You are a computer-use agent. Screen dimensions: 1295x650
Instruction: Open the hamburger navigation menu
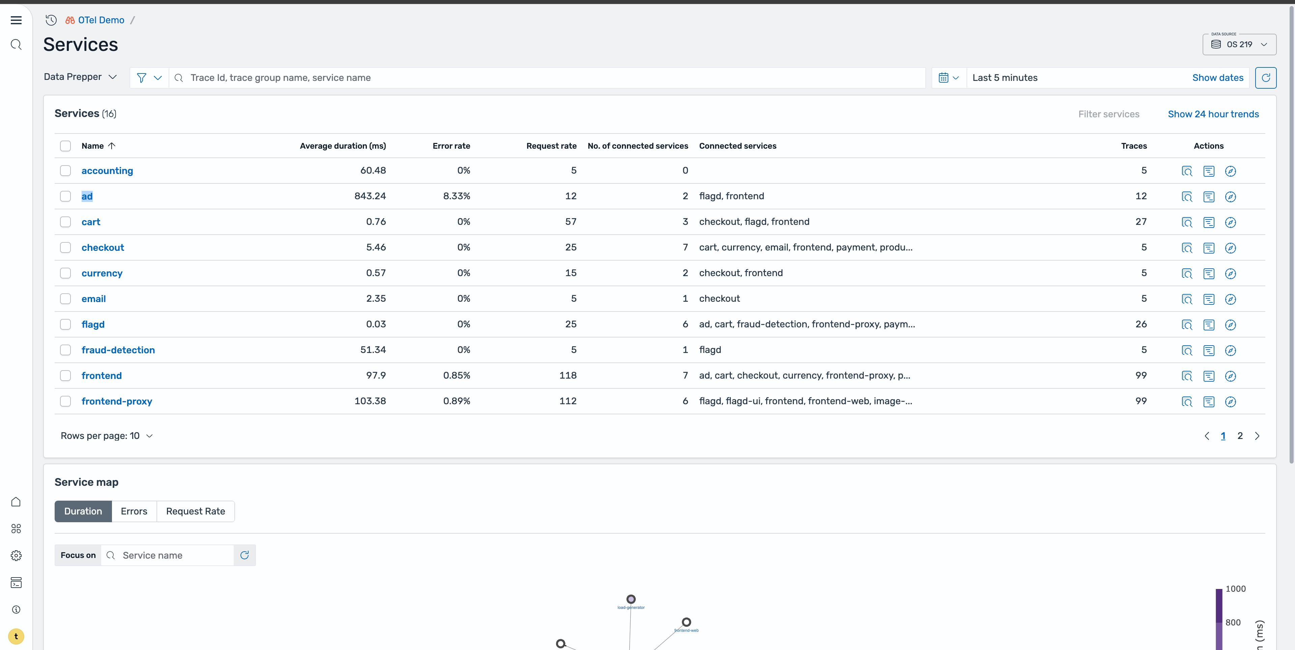coord(16,20)
